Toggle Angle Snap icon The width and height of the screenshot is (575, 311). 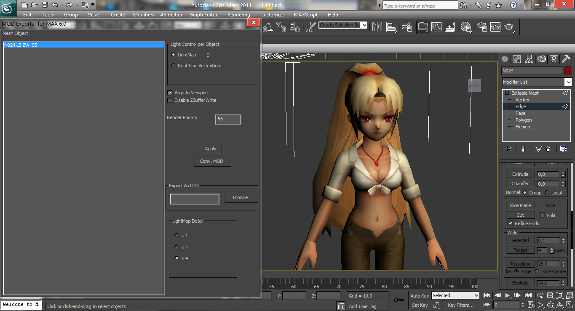[268, 27]
